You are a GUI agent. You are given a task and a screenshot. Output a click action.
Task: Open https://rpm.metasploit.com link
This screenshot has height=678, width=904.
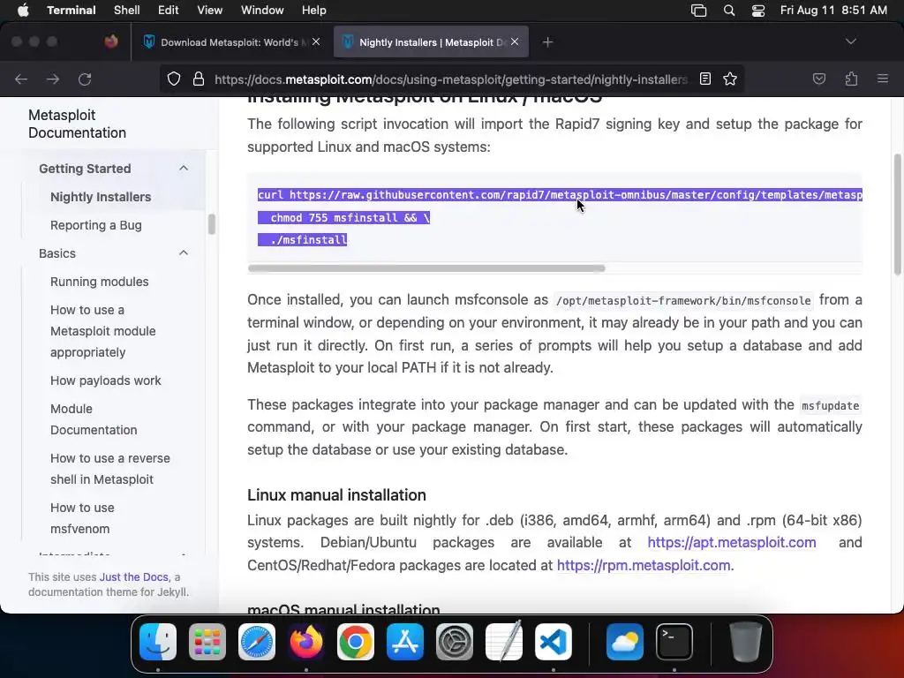click(644, 566)
